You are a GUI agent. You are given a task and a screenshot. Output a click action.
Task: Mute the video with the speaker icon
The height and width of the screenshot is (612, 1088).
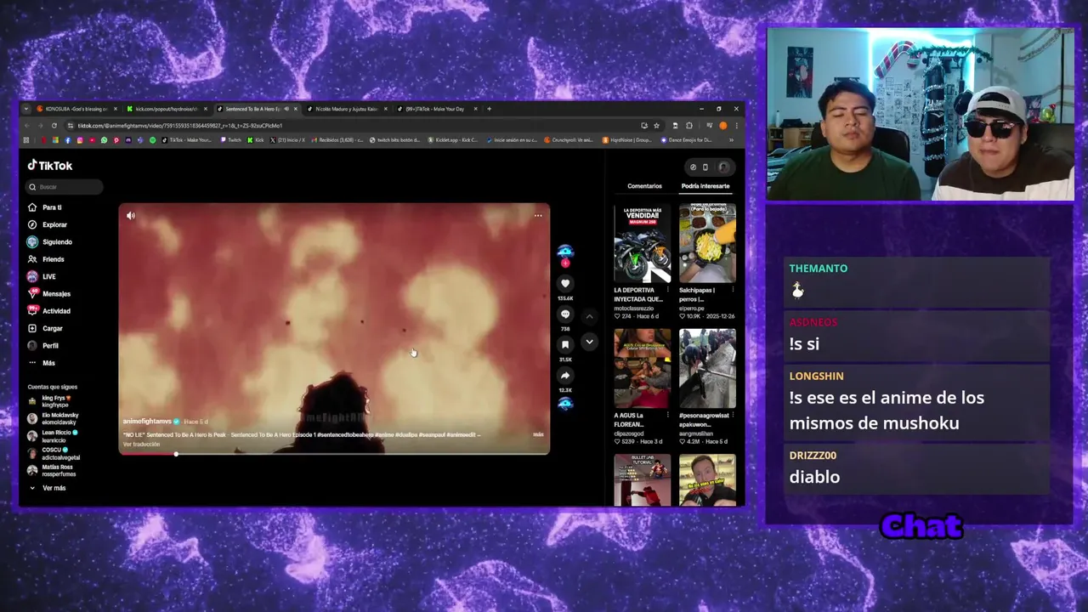131,216
